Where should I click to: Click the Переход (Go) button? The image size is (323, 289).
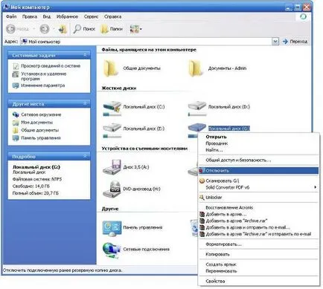295,42
